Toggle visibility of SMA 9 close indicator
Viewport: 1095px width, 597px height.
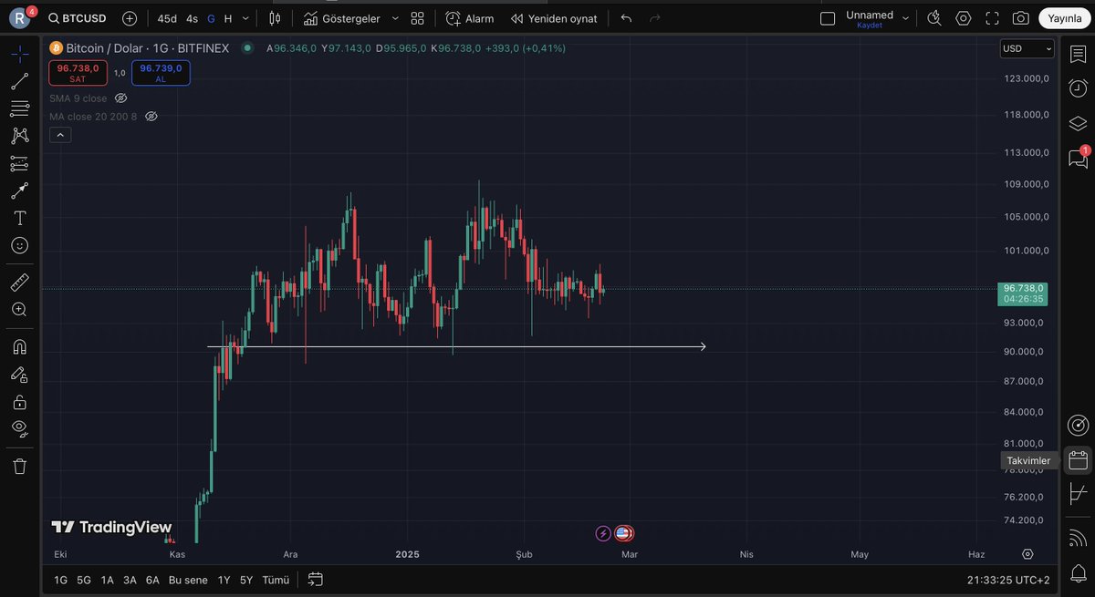[x=120, y=98]
